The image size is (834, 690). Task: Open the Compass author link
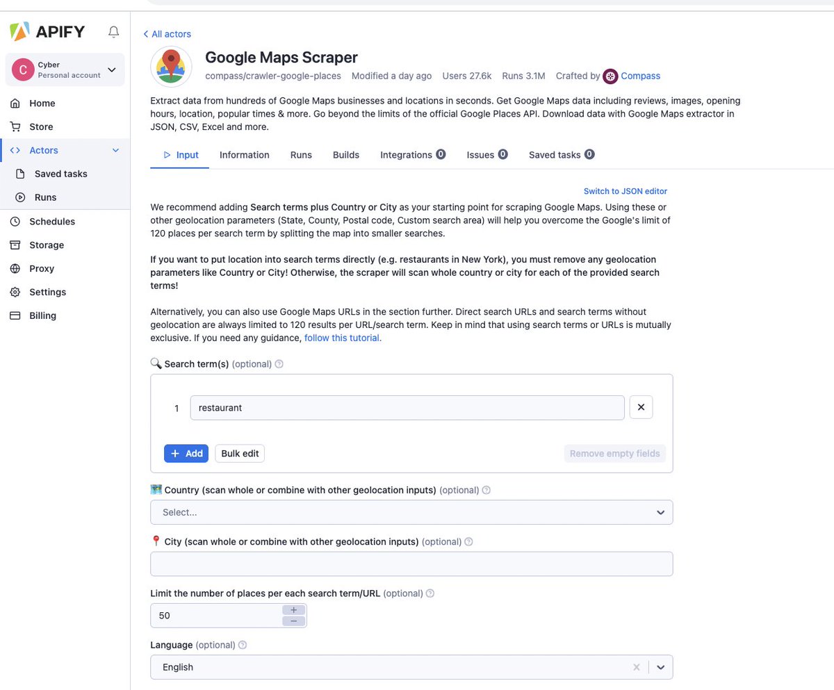tap(640, 76)
